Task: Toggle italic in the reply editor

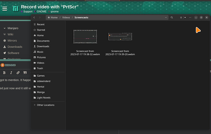Action: [x=11, y=73]
